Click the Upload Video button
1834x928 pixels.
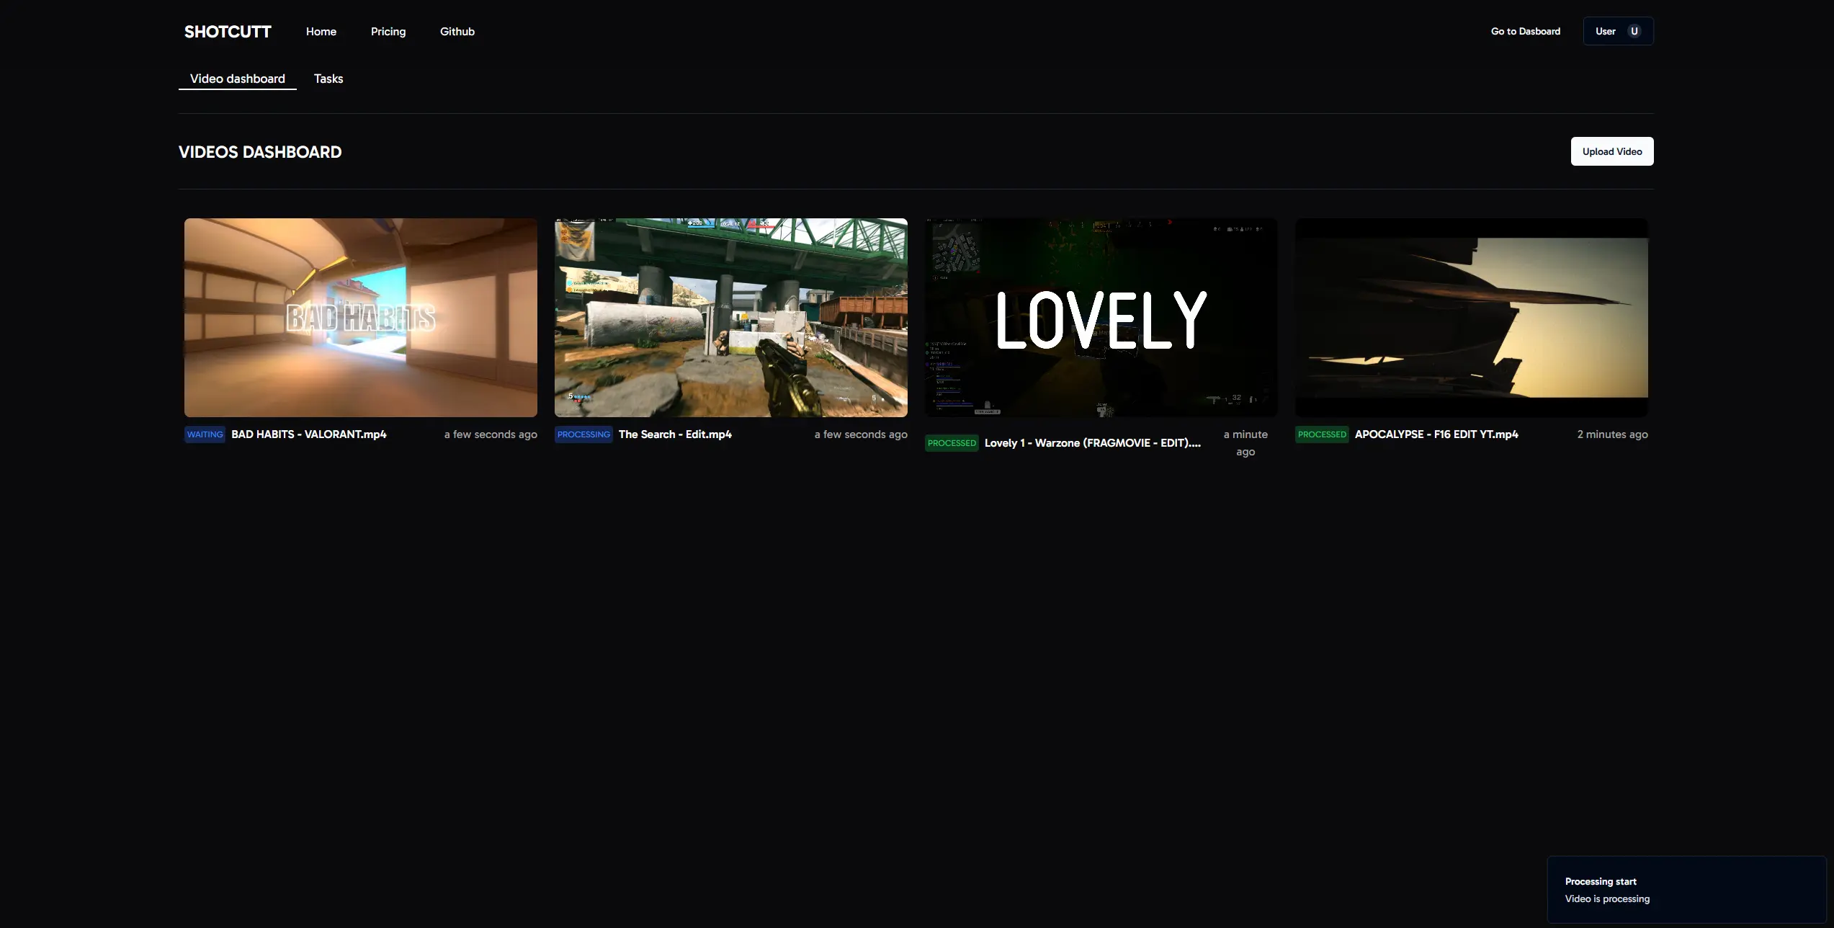[1612, 151]
